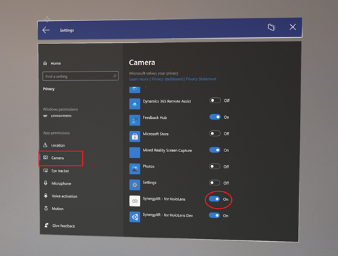Click the Location icon in sidebar
This screenshot has height=256, width=338.
(x=46, y=145)
